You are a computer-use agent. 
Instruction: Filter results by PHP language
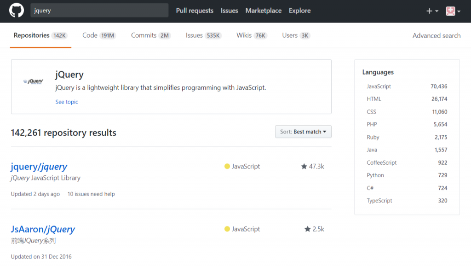pos(407,124)
